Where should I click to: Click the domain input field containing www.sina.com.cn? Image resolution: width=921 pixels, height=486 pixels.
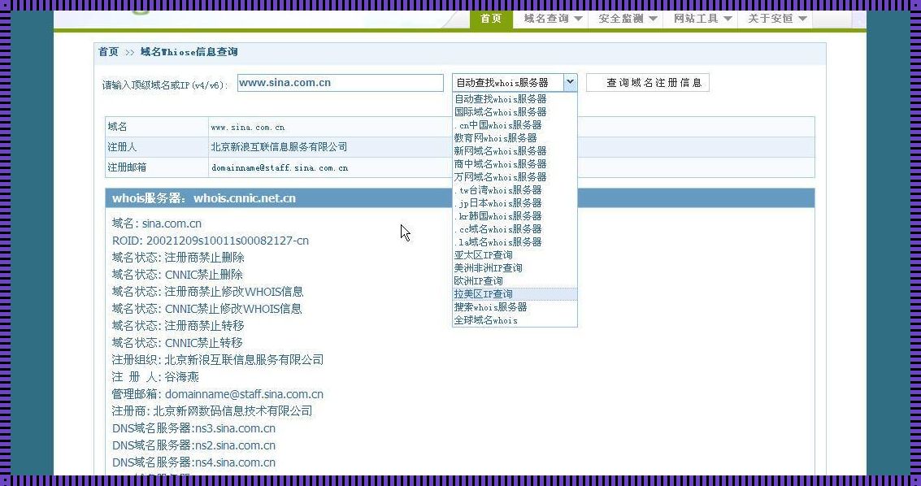click(x=340, y=83)
